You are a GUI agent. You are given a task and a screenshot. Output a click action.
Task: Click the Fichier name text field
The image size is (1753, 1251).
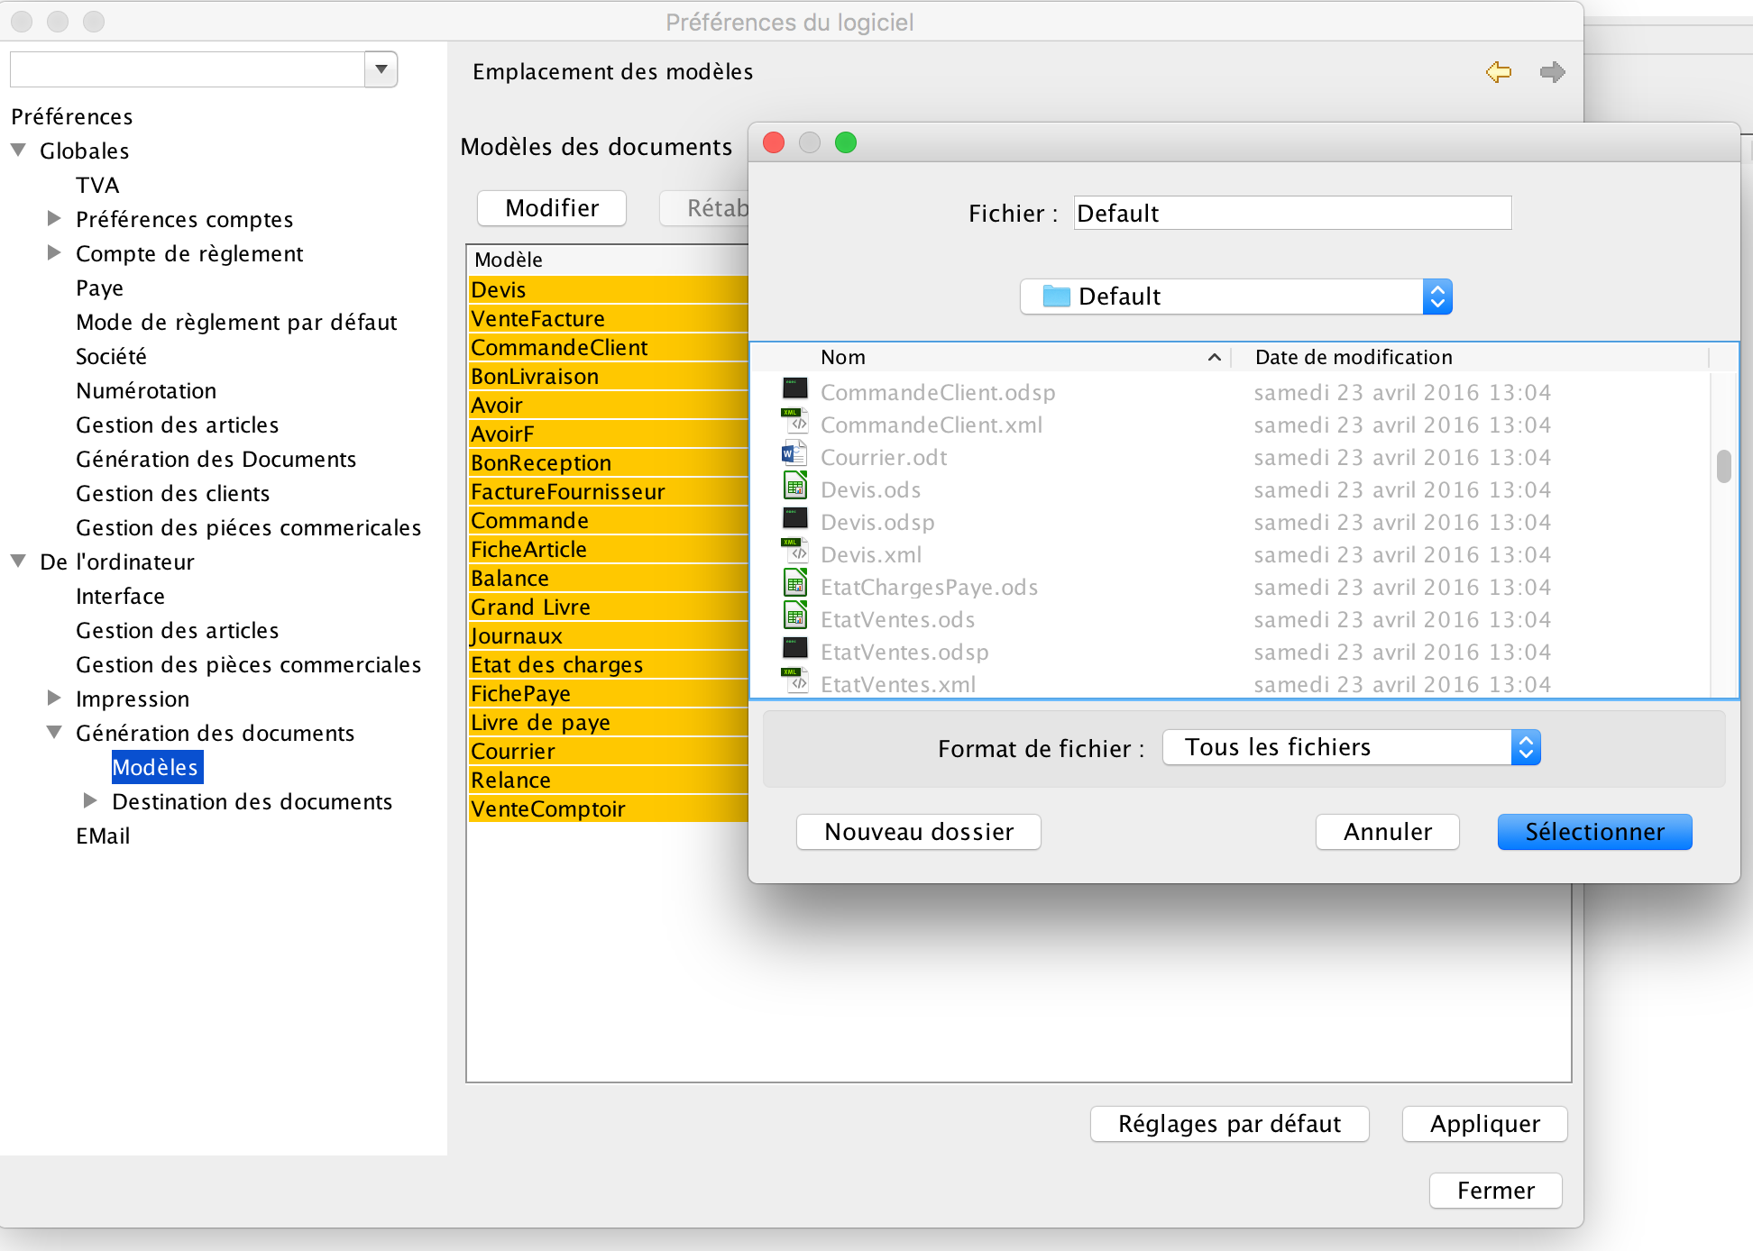(x=1291, y=214)
